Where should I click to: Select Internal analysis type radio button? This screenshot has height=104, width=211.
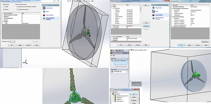pyautogui.click(x=4, y=7)
